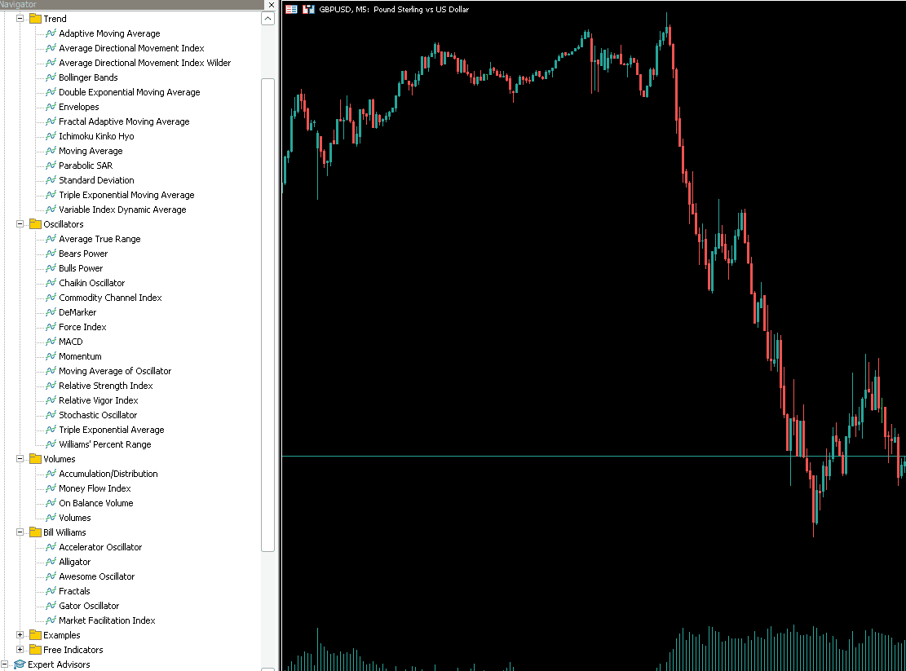
Task: Click the Expert Advisors graduation cap icon
Action: (20, 664)
